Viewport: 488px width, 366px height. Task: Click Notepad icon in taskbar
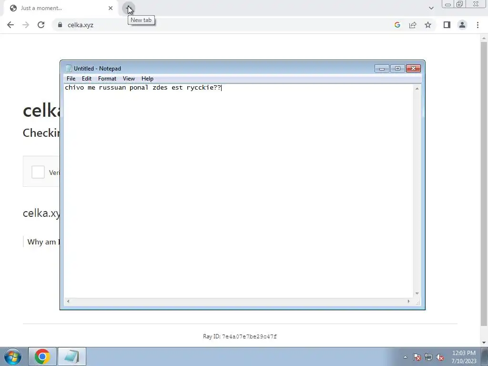[72, 356]
